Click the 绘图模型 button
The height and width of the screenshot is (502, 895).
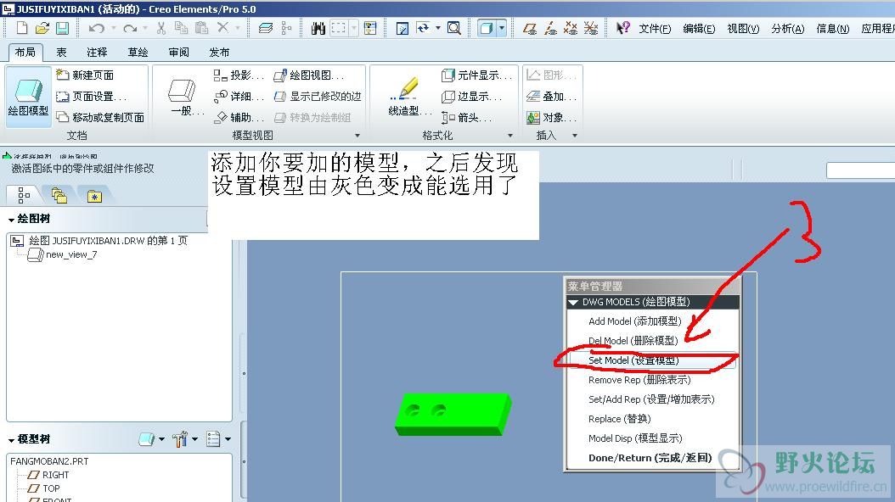click(x=28, y=97)
